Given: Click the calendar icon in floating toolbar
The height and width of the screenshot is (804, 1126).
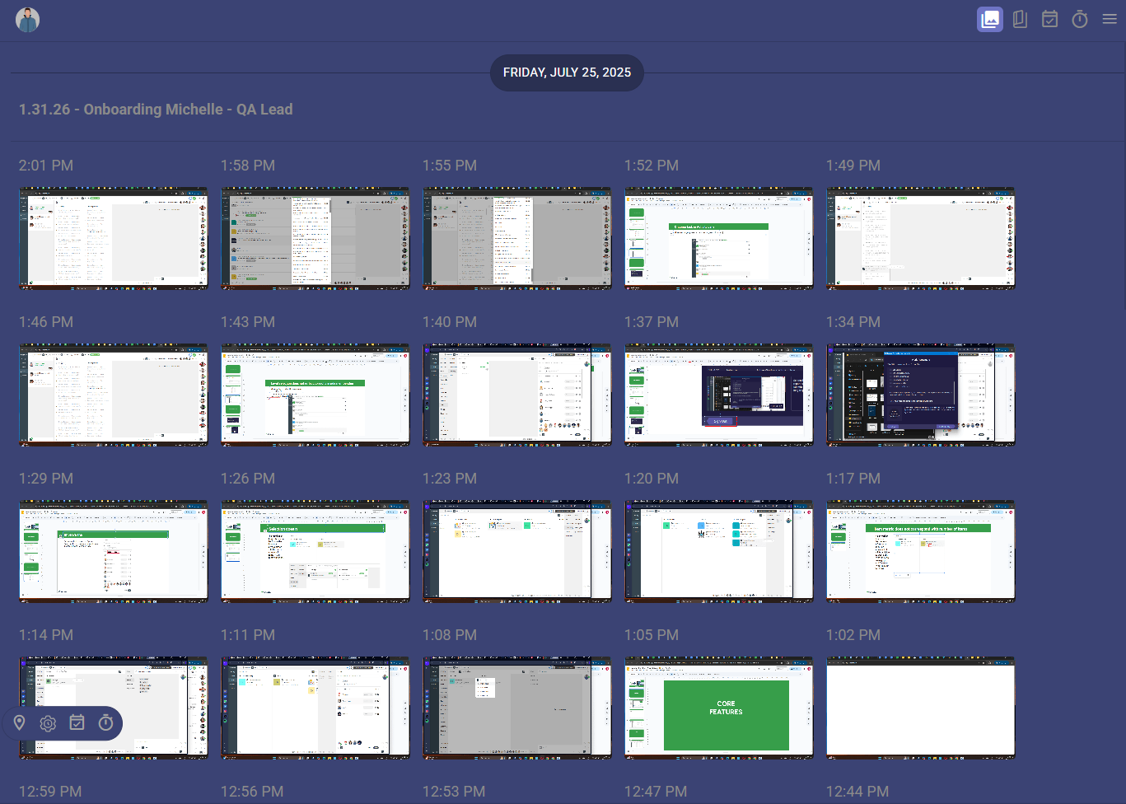Looking at the screenshot, I should pyautogui.click(x=77, y=723).
